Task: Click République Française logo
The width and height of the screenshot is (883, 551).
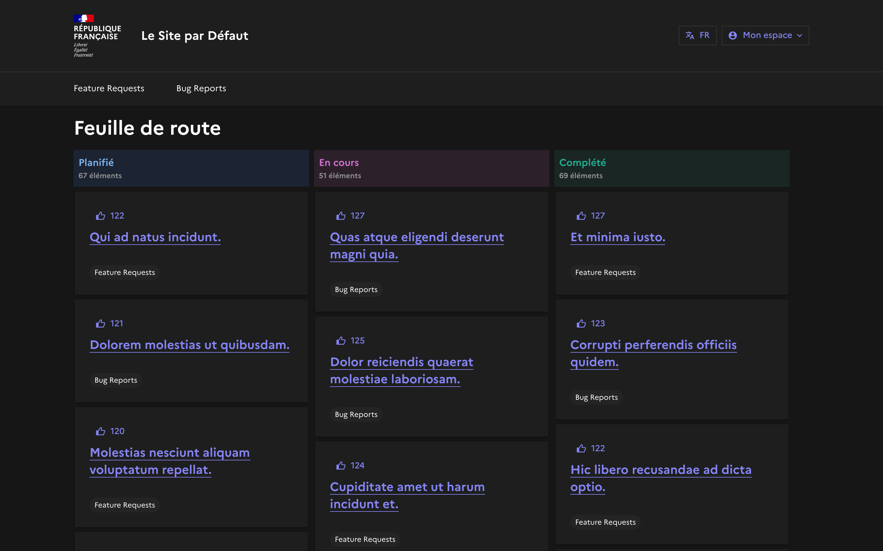Action: click(97, 36)
